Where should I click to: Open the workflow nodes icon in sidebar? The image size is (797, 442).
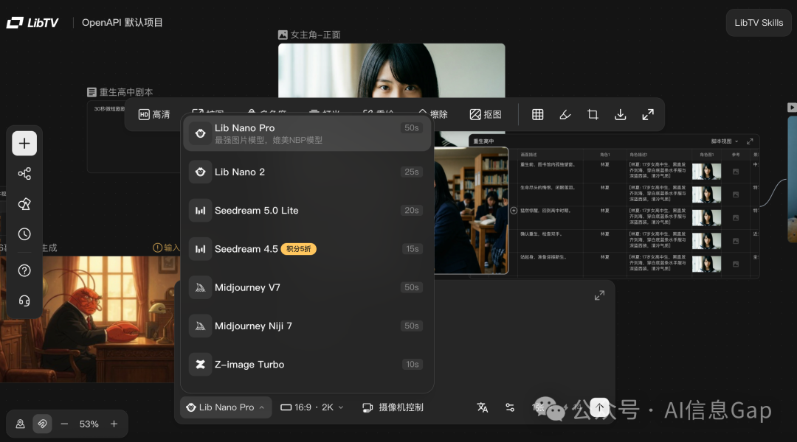click(x=24, y=174)
